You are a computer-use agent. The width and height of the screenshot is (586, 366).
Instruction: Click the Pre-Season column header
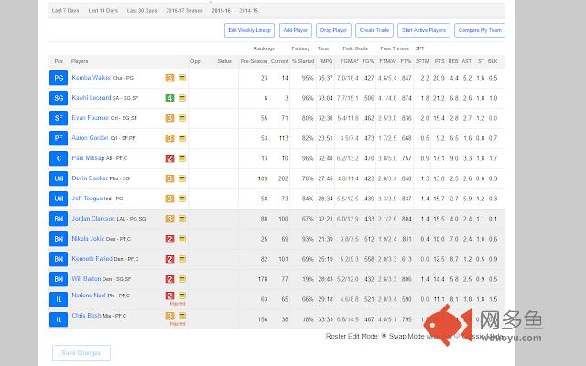(x=254, y=61)
